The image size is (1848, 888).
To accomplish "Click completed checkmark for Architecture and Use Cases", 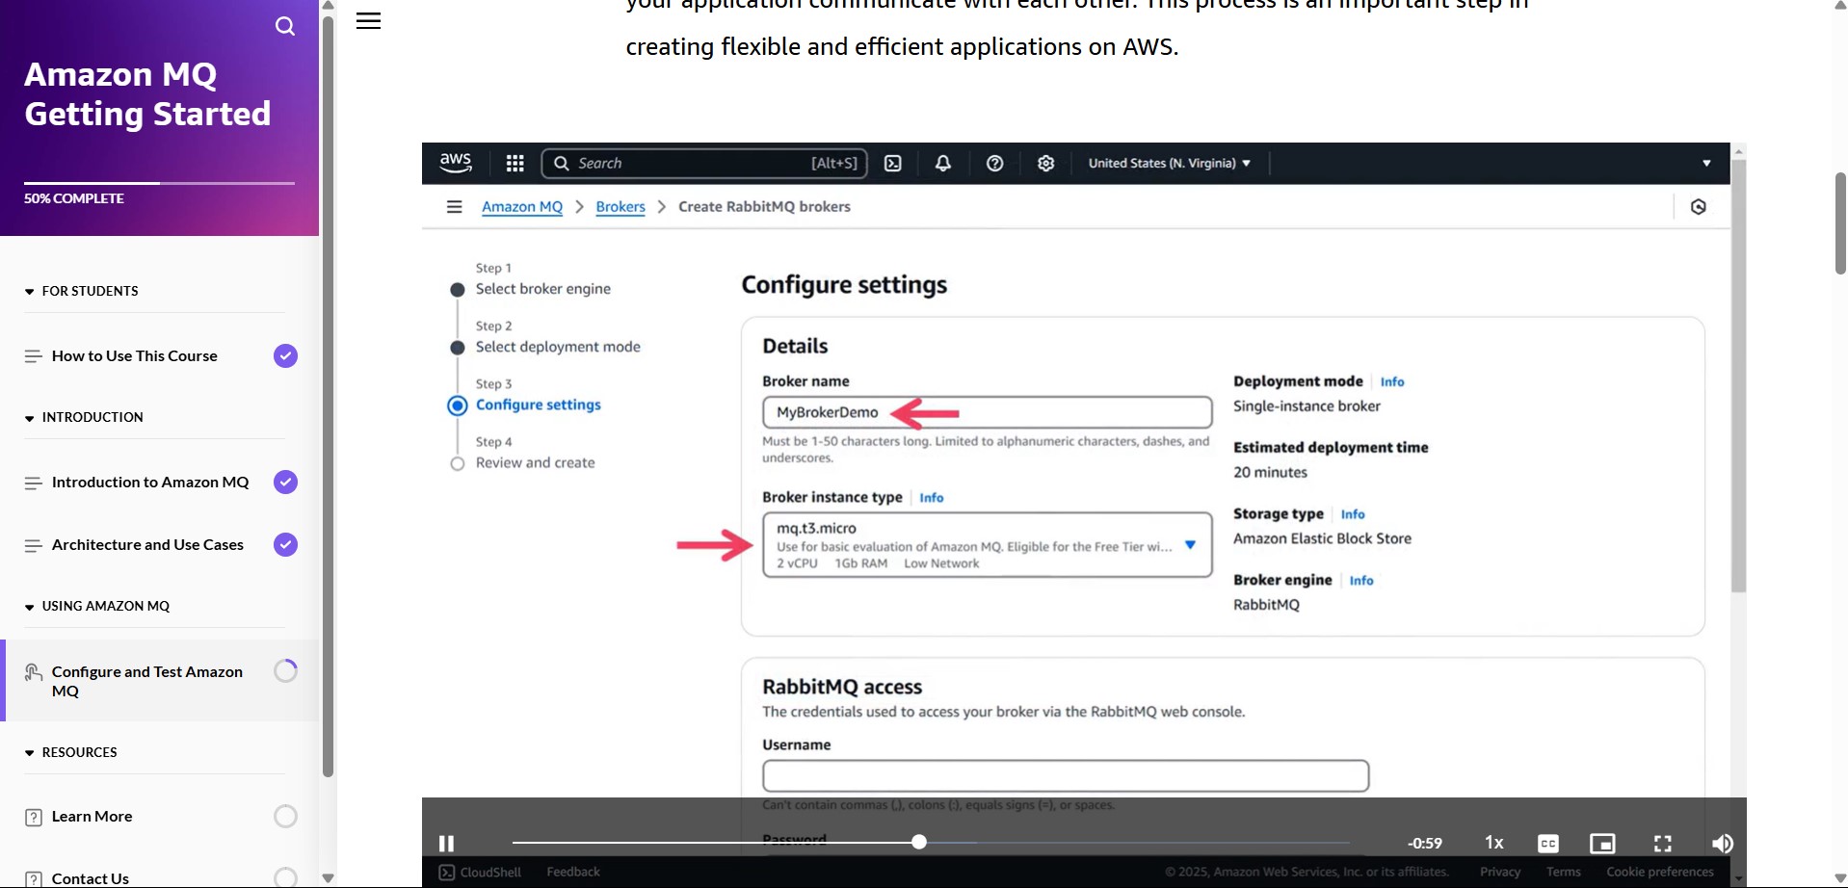I will [285, 545].
